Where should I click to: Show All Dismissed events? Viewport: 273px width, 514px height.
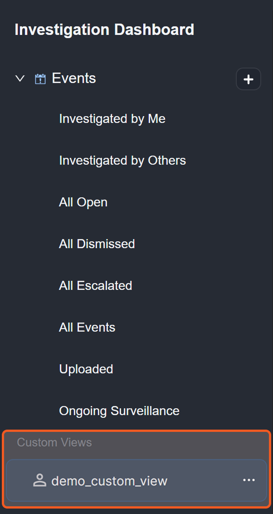point(97,244)
